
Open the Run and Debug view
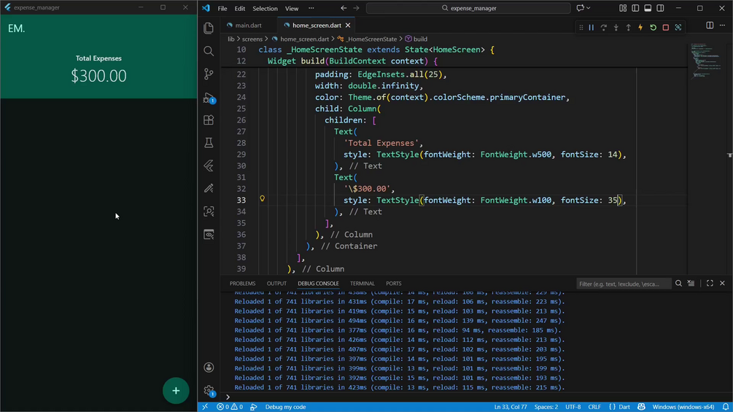[209, 98]
